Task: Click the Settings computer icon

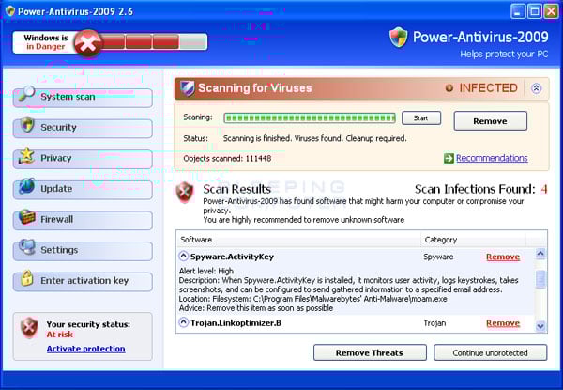Action: [27, 247]
